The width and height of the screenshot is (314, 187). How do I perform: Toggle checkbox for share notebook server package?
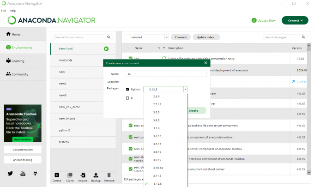click(x=131, y=169)
